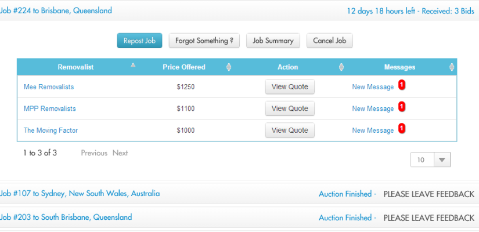Go to Previous page of bids
The width and height of the screenshot is (479, 232).
(94, 153)
